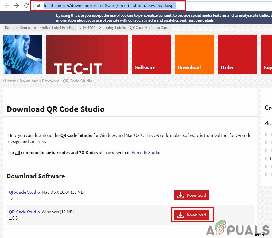Image resolution: width=272 pixels, height=238 pixels.
Task: Open the Barcode Studio link
Action: (146, 153)
